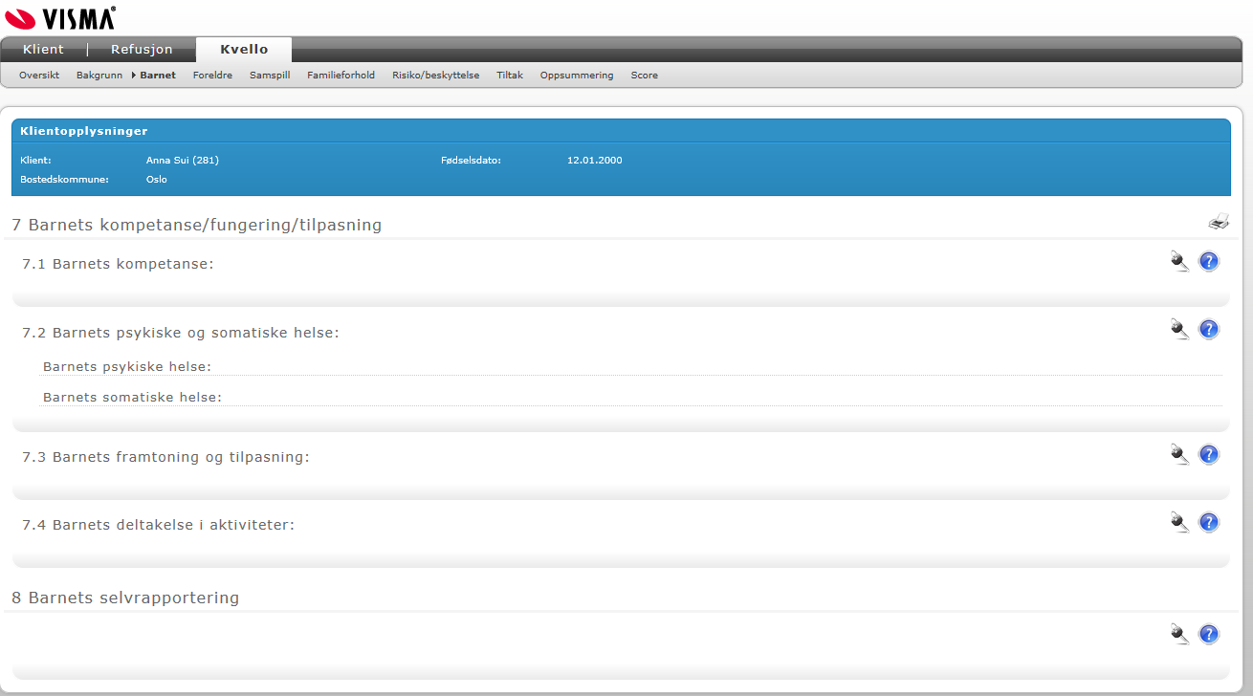Navigate to Risiko/beskyttelse
This screenshot has width=1253, height=696.
click(x=435, y=75)
